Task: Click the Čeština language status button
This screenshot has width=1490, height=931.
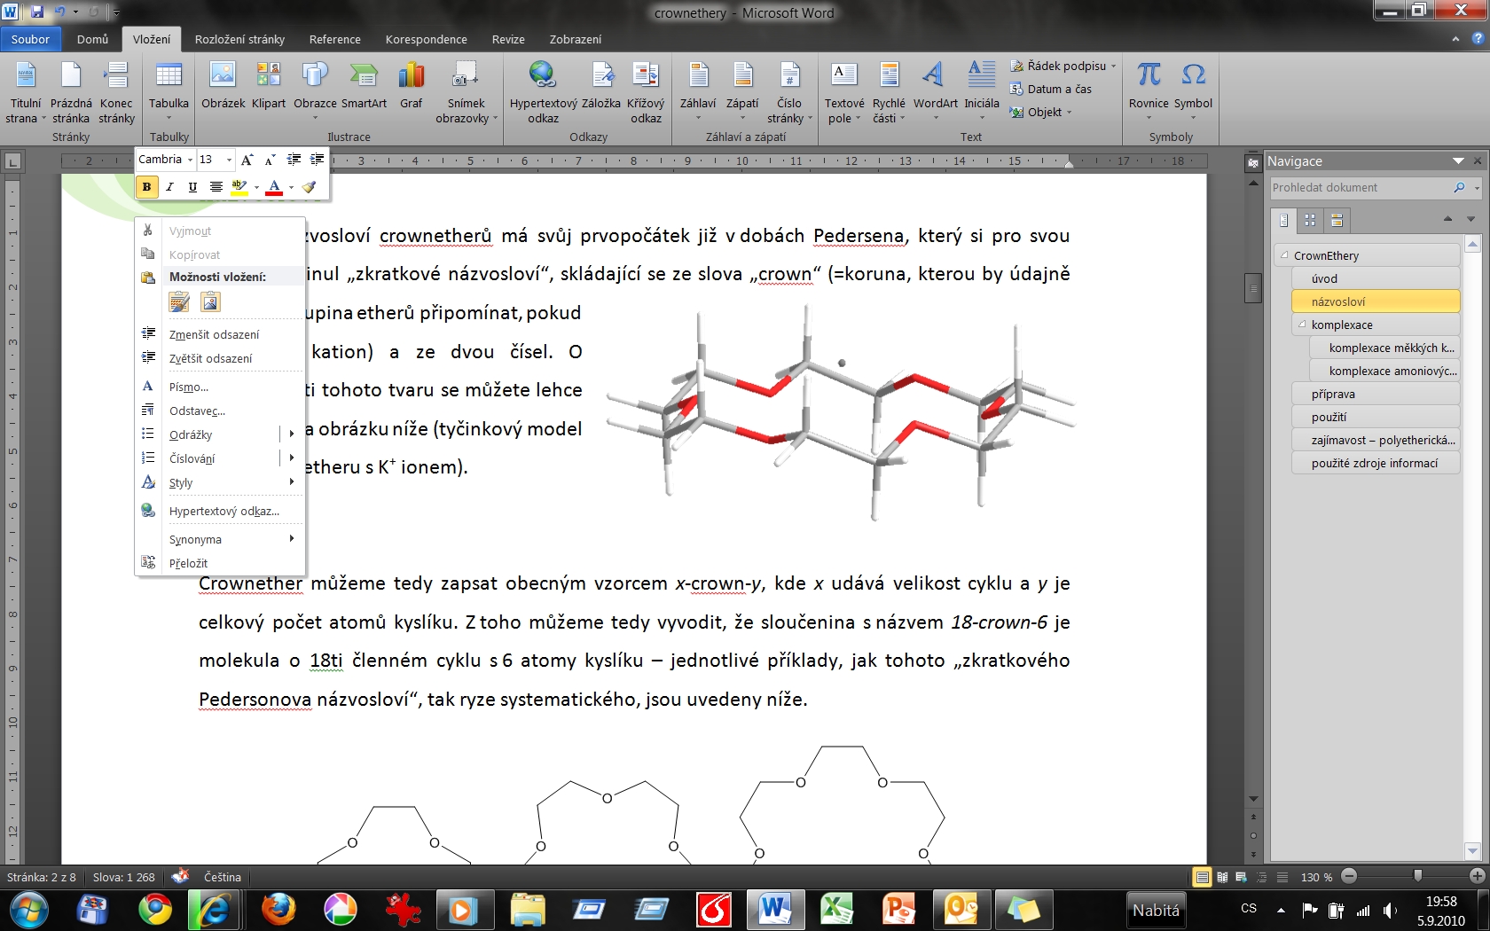Action: [x=222, y=877]
